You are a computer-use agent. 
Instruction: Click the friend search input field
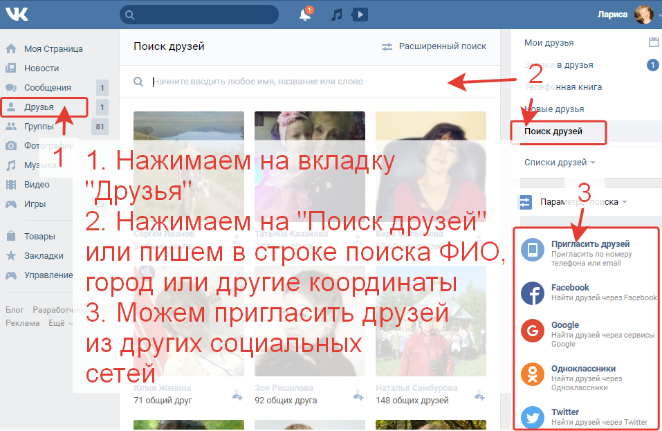310,82
